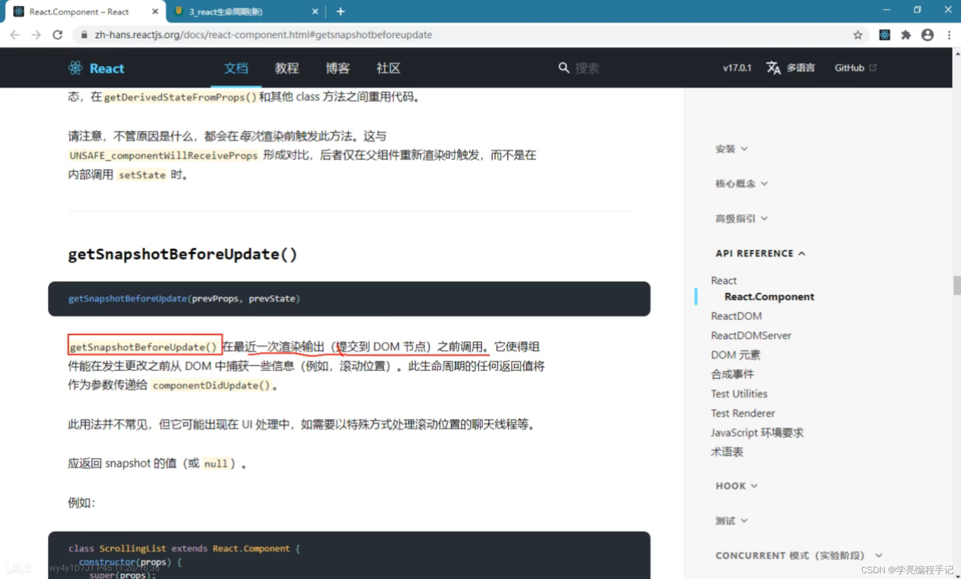
Task: Click the search magnifier icon
Action: click(563, 68)
